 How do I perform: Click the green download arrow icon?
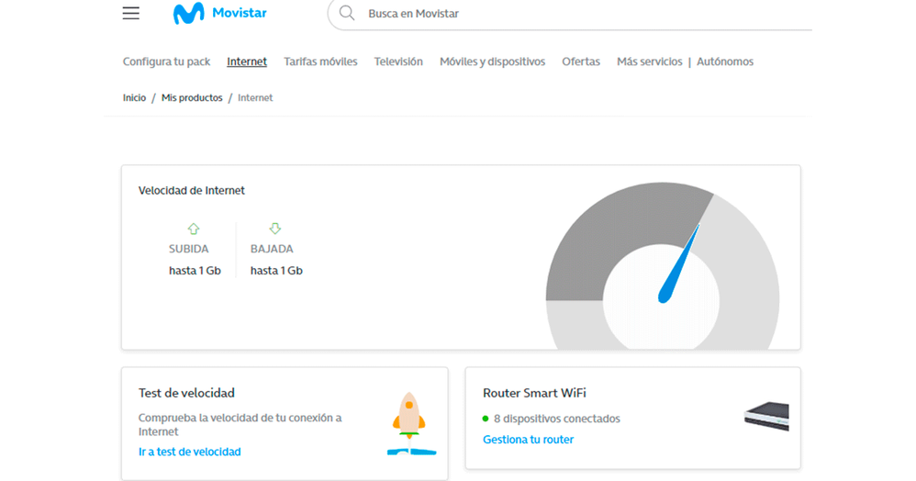[x=275, y=229]
